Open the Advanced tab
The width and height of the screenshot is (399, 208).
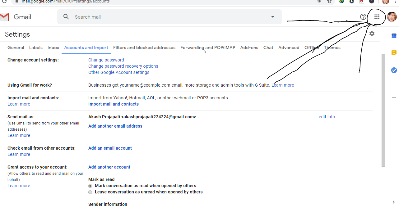tap(289, 47)
